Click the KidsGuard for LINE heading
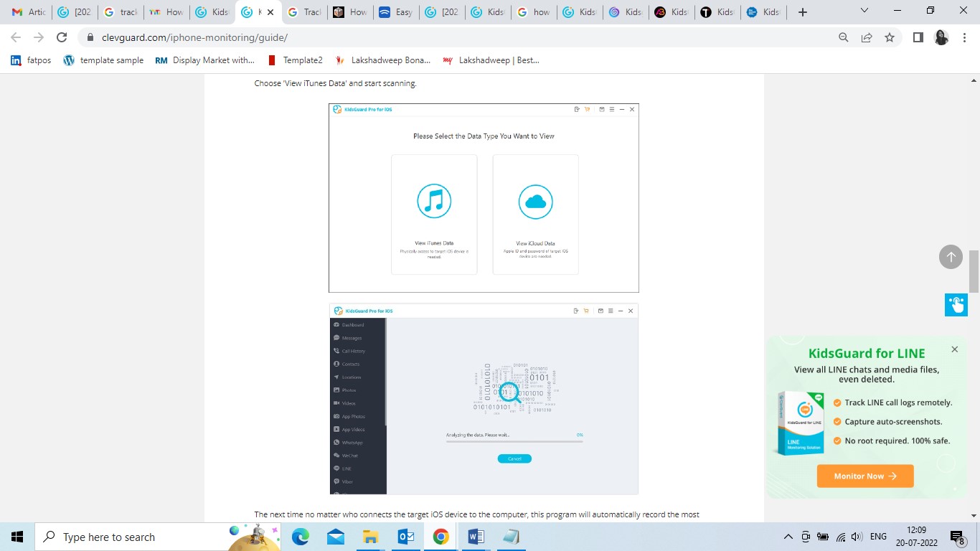 [x=867, y=353]
